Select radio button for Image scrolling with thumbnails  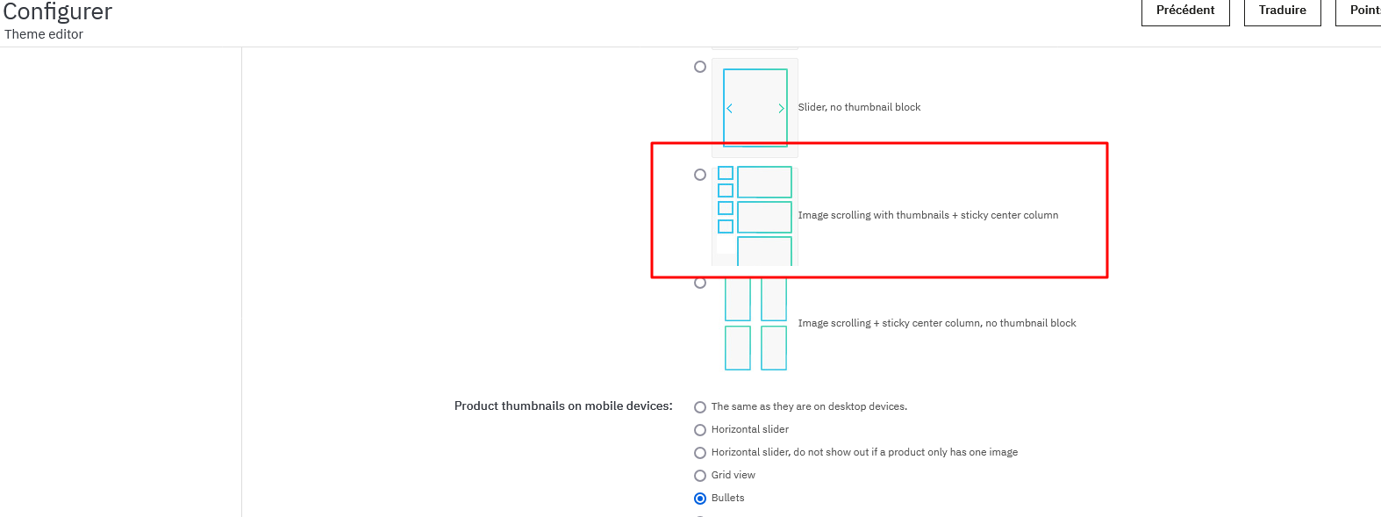(700, 175)
